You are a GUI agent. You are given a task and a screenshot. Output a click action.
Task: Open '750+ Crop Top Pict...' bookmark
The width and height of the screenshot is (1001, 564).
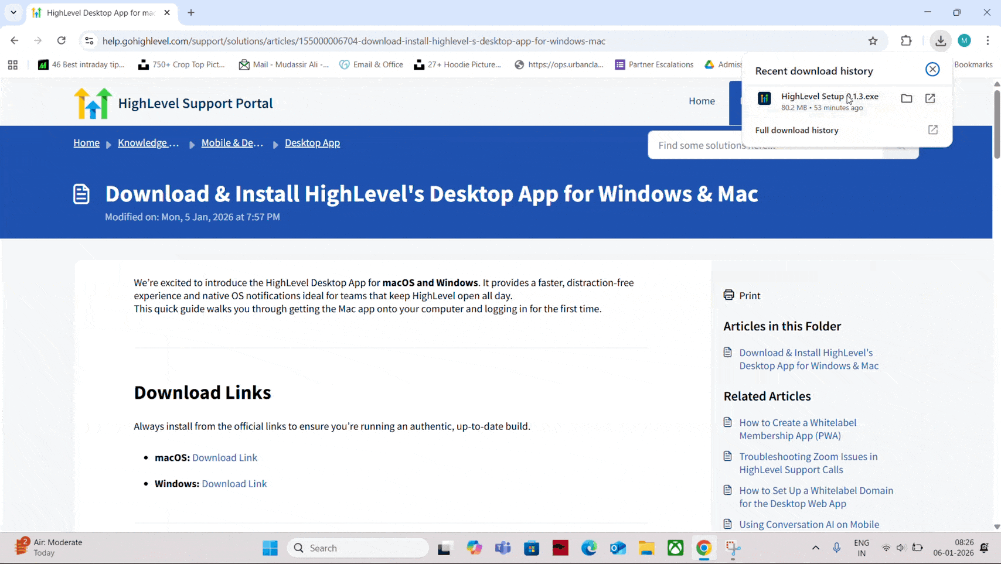(182, 64)
